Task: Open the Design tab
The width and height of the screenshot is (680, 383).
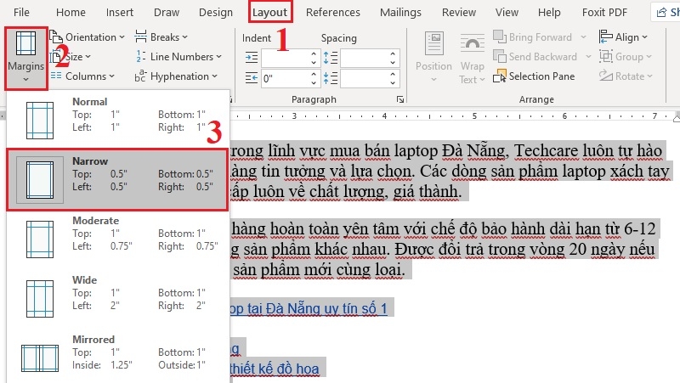Action: pos(216,12)
